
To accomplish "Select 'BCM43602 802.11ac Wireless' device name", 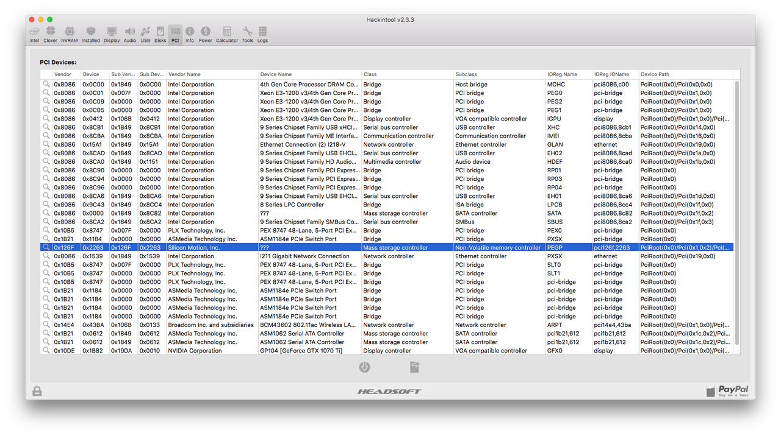I will coord(309,325).
